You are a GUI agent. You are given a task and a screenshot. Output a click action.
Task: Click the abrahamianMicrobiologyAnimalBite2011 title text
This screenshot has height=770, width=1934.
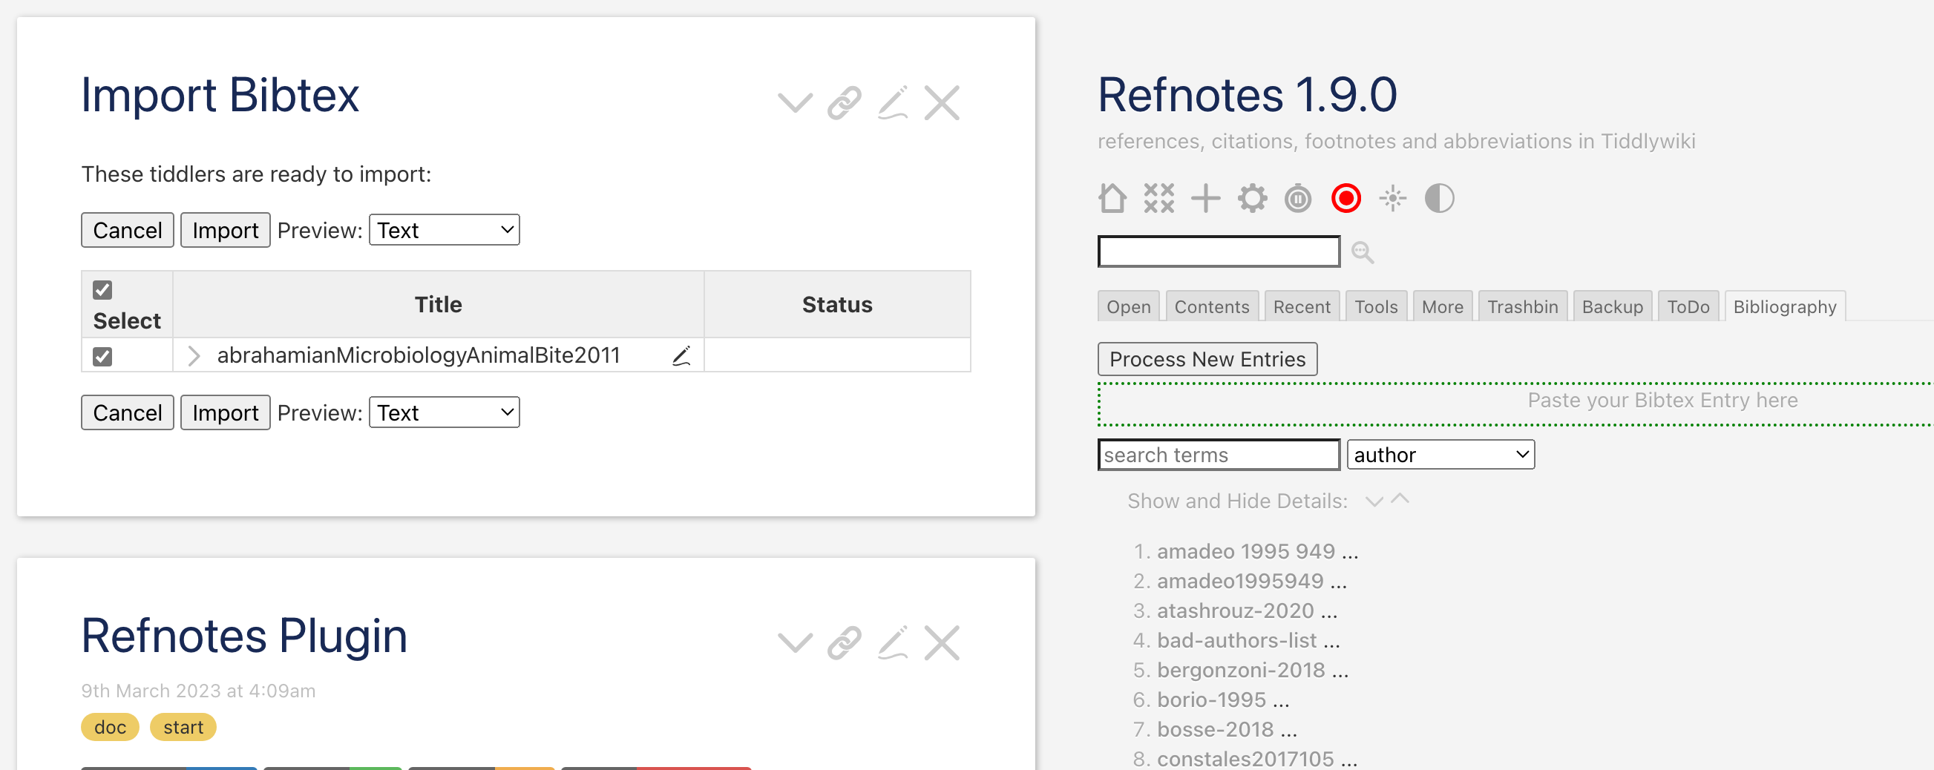pos(419,356)
